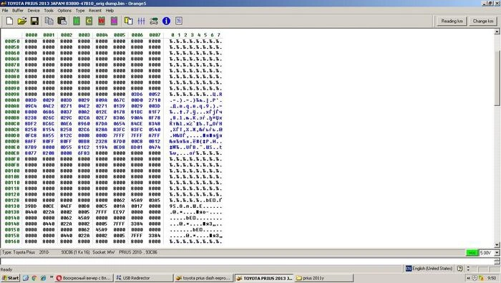Click the green chip icon marked C

click(89, 21)
